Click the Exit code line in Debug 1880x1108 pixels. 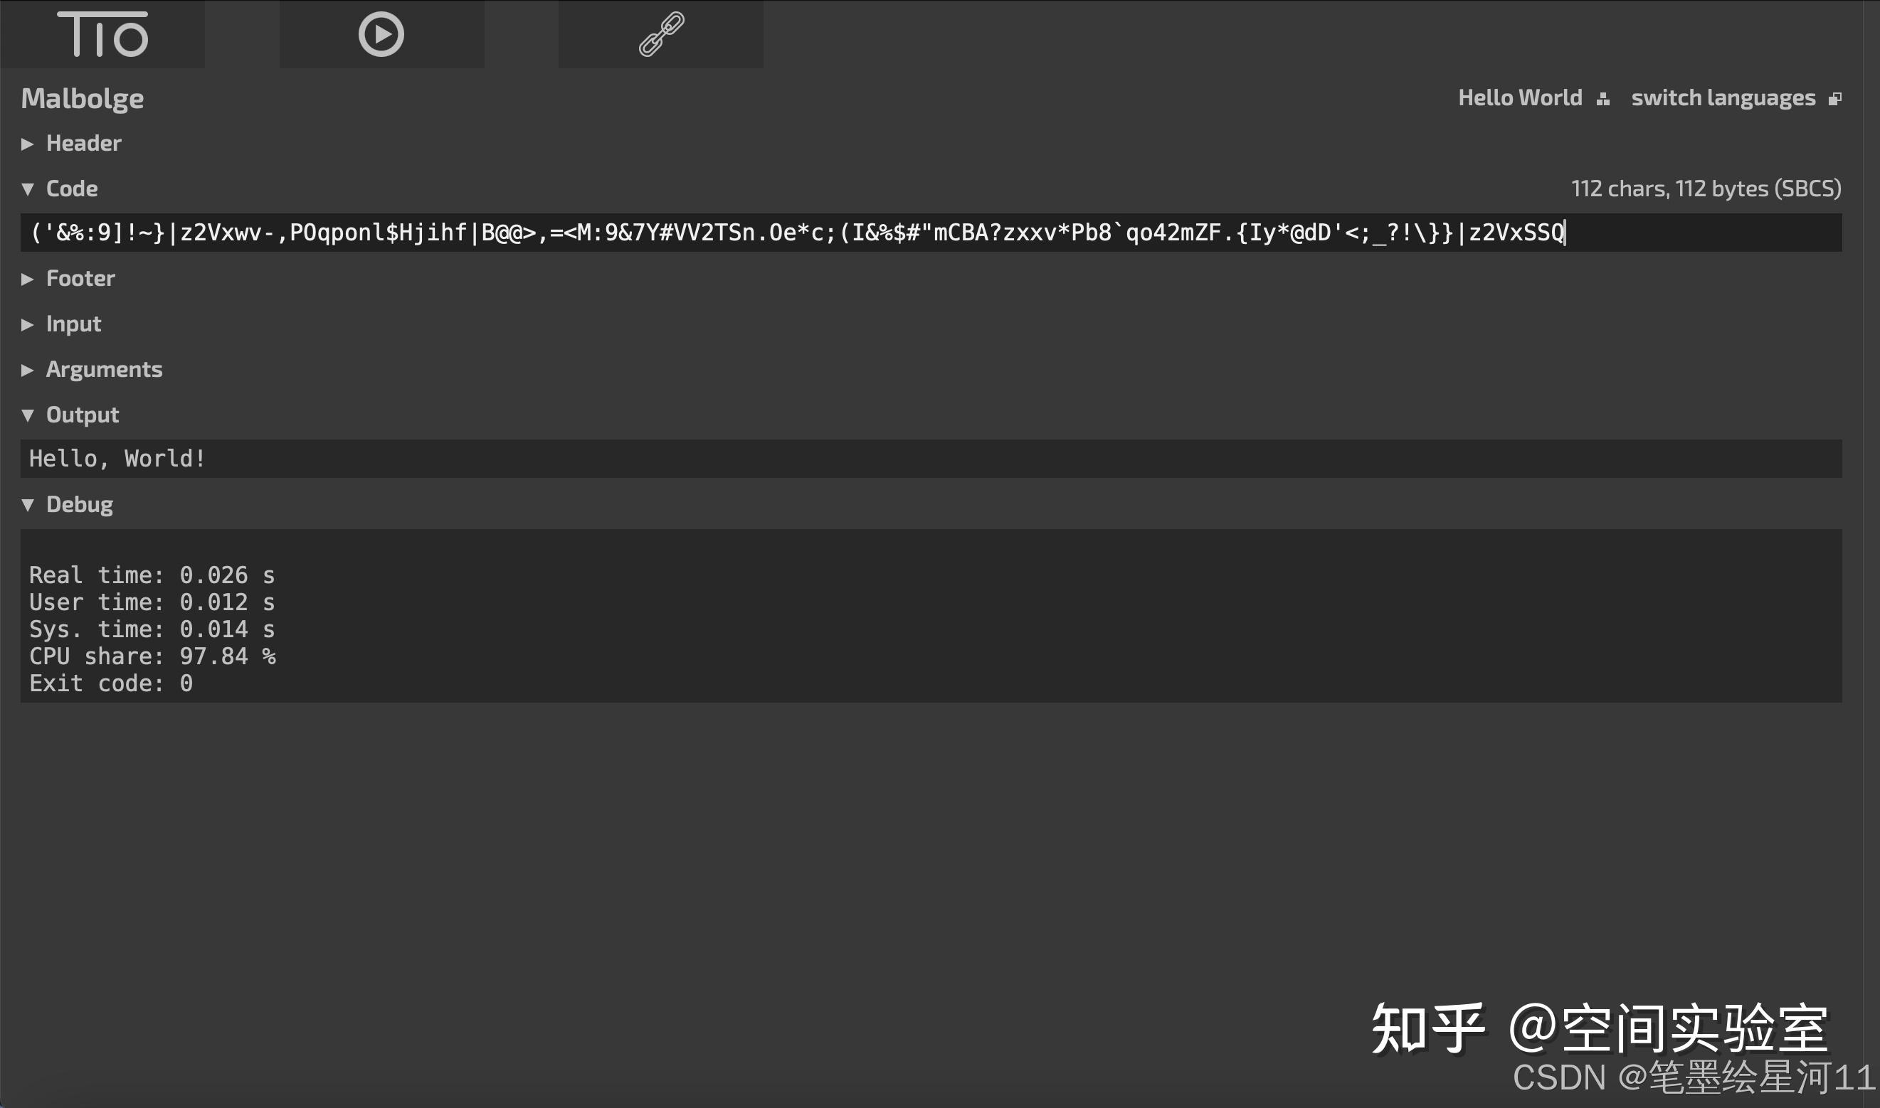pyautogui.click(x=110, y=683)
